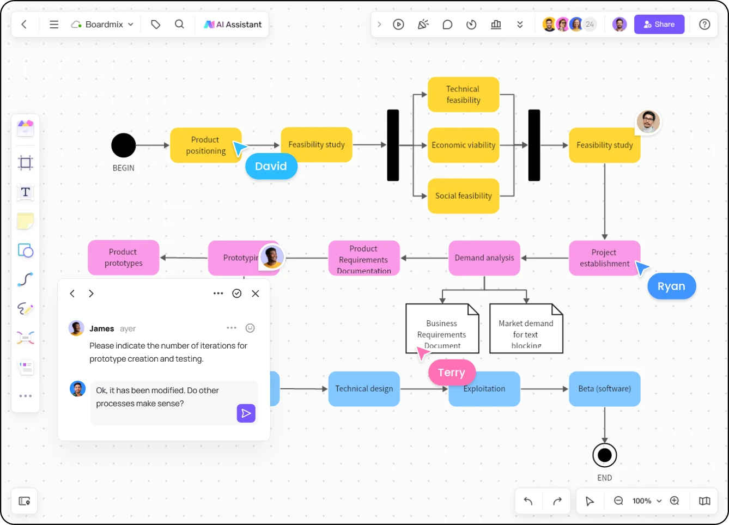Collapse the top-right toolbar chevron

point(379,25)
